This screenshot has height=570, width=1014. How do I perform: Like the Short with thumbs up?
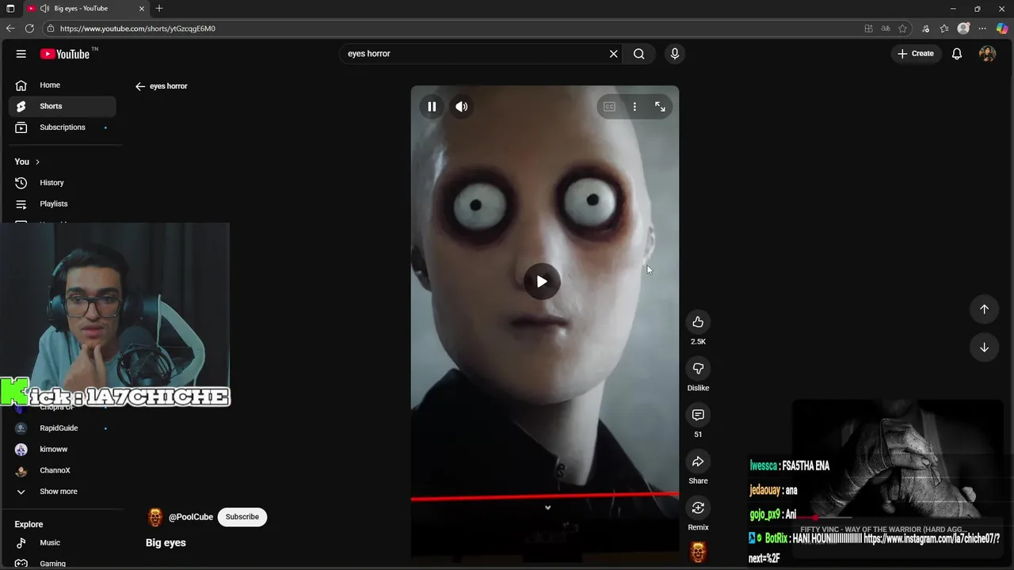[698, 322]
